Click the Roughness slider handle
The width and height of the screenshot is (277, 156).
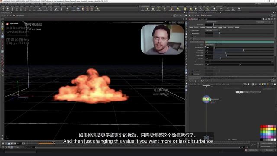click(243, 50)
